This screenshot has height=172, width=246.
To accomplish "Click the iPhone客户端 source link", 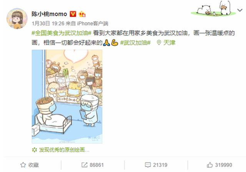I will 93,23.
